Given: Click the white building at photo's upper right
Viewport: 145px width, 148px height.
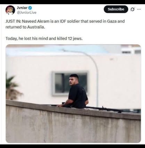Looking at the screenshot, I should 131,50.
